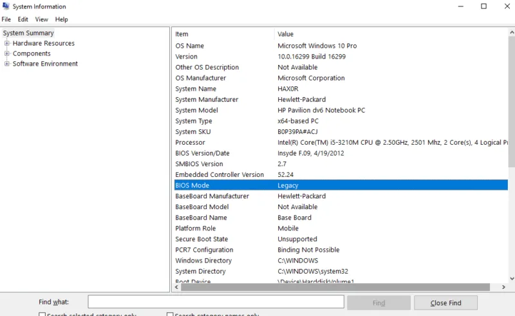The height and width of the screenshot is (316, 515).
Task: Expand the Hardware Resources tree node
Action: (x=7, y=44)
